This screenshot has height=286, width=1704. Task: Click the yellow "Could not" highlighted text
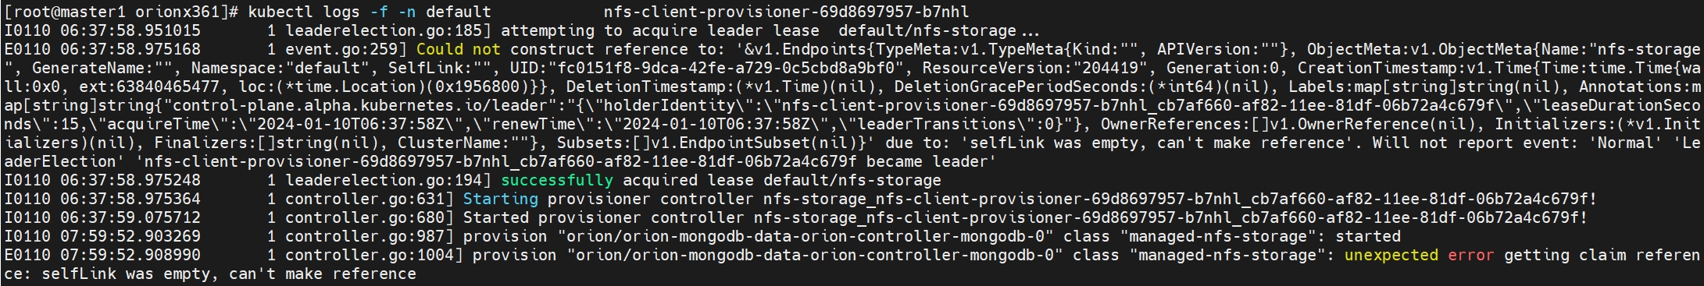pos(459,49)
